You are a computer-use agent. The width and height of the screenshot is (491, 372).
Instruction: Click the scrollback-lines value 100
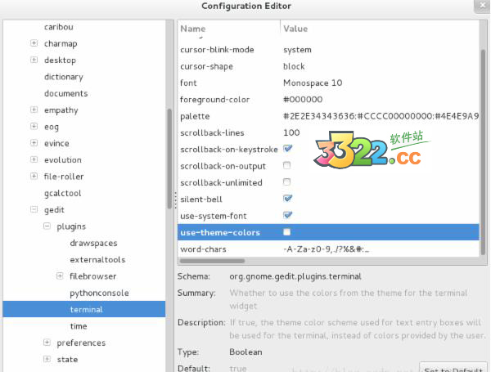pyautogui.click(x=291, y=132)
